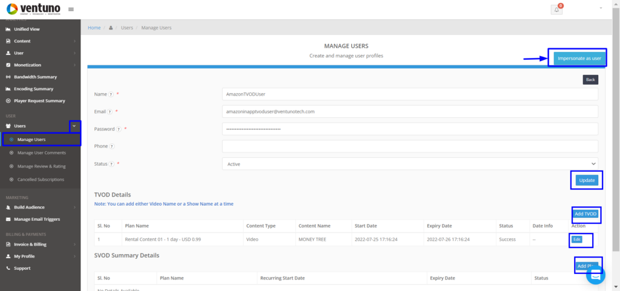Focus the Password input field
Image resolution: width=620 pixels, height=291 pixels.
coord(410,129)
